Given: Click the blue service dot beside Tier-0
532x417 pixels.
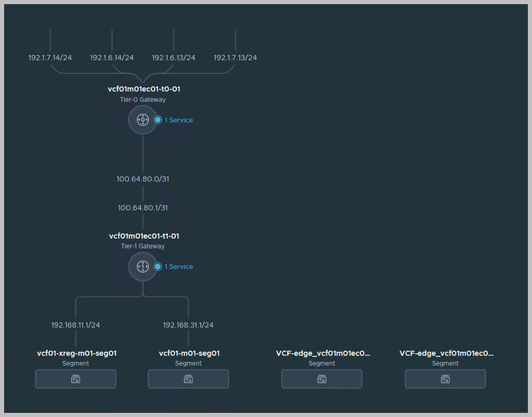Looking at the screenshot, I should pos(158,120).
